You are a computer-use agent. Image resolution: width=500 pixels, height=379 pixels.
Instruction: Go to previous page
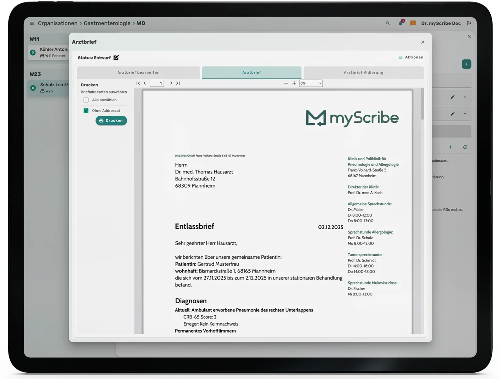pos(145,83)
